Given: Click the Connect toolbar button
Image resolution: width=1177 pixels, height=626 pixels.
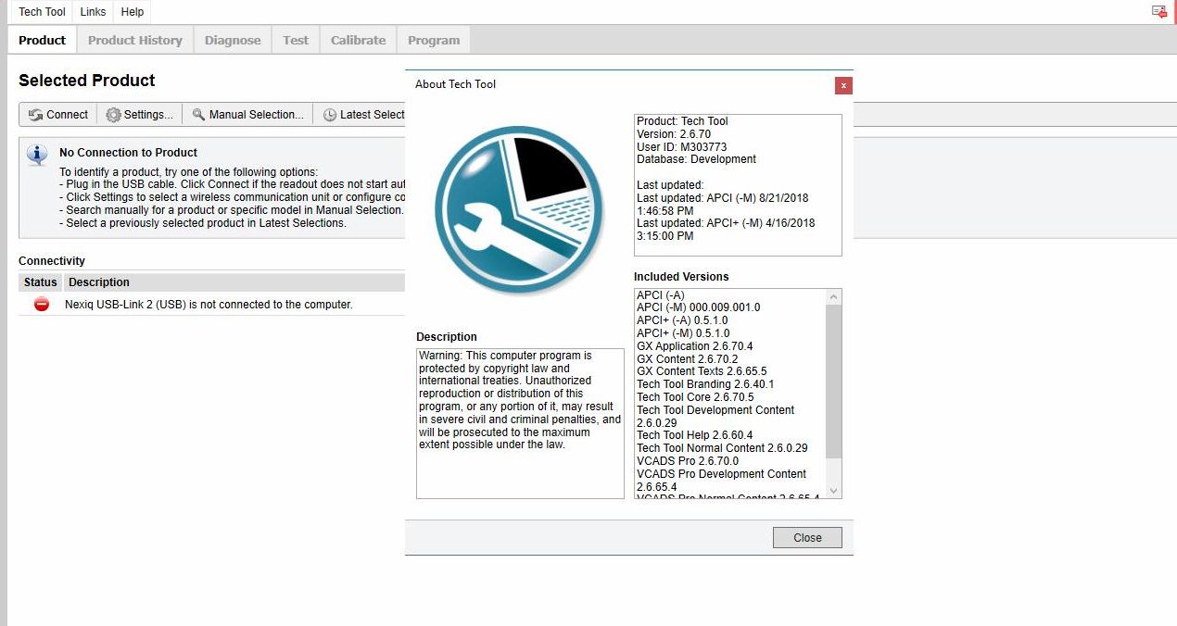Looking at the screenshot, I should click(58, 115).
